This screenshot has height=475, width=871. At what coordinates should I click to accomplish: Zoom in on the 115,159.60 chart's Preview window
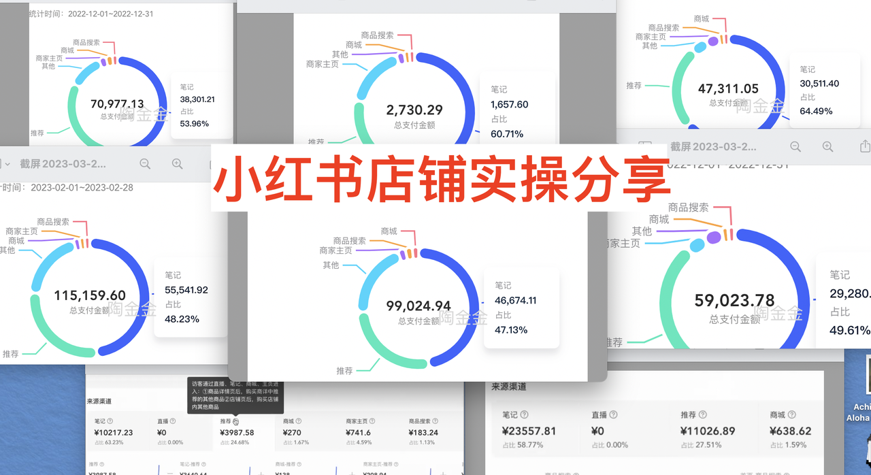point(178,163)
